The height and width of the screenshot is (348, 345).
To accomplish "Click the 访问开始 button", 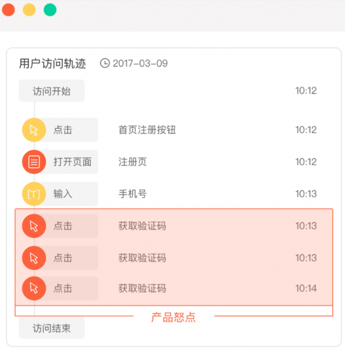I will click(52, 91).
